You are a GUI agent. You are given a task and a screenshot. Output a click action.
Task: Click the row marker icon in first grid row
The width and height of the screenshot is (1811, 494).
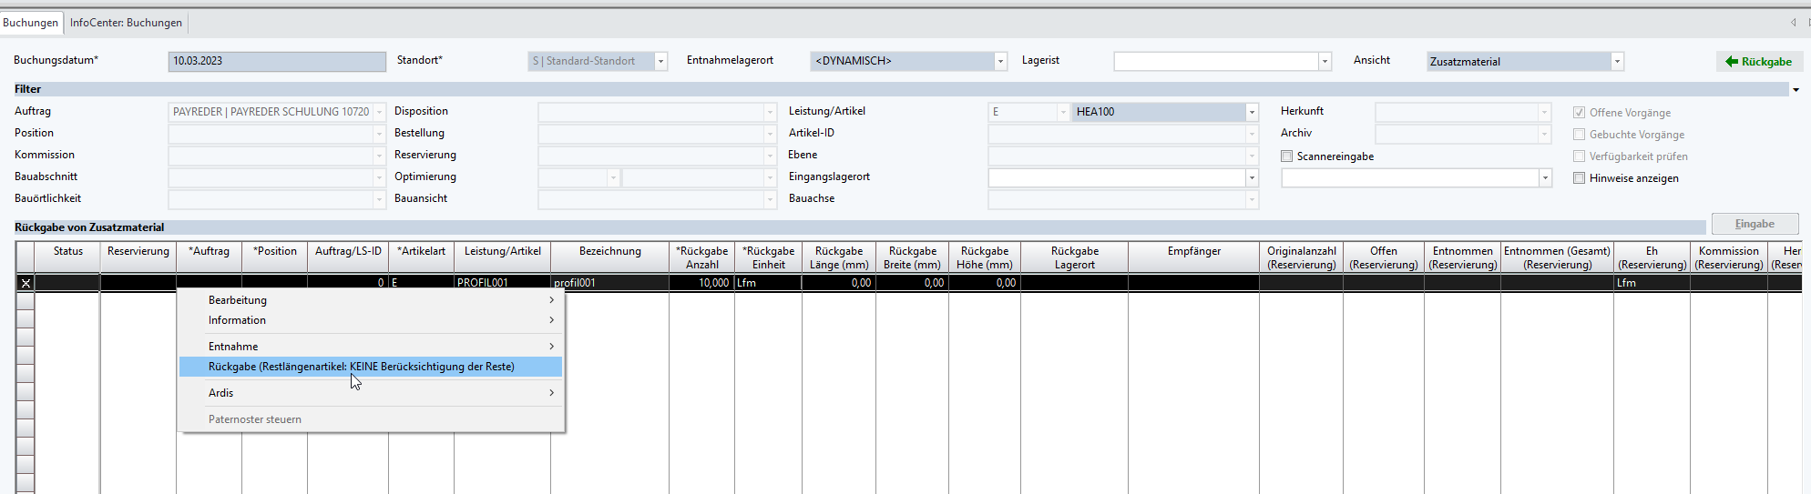[26, 283]
